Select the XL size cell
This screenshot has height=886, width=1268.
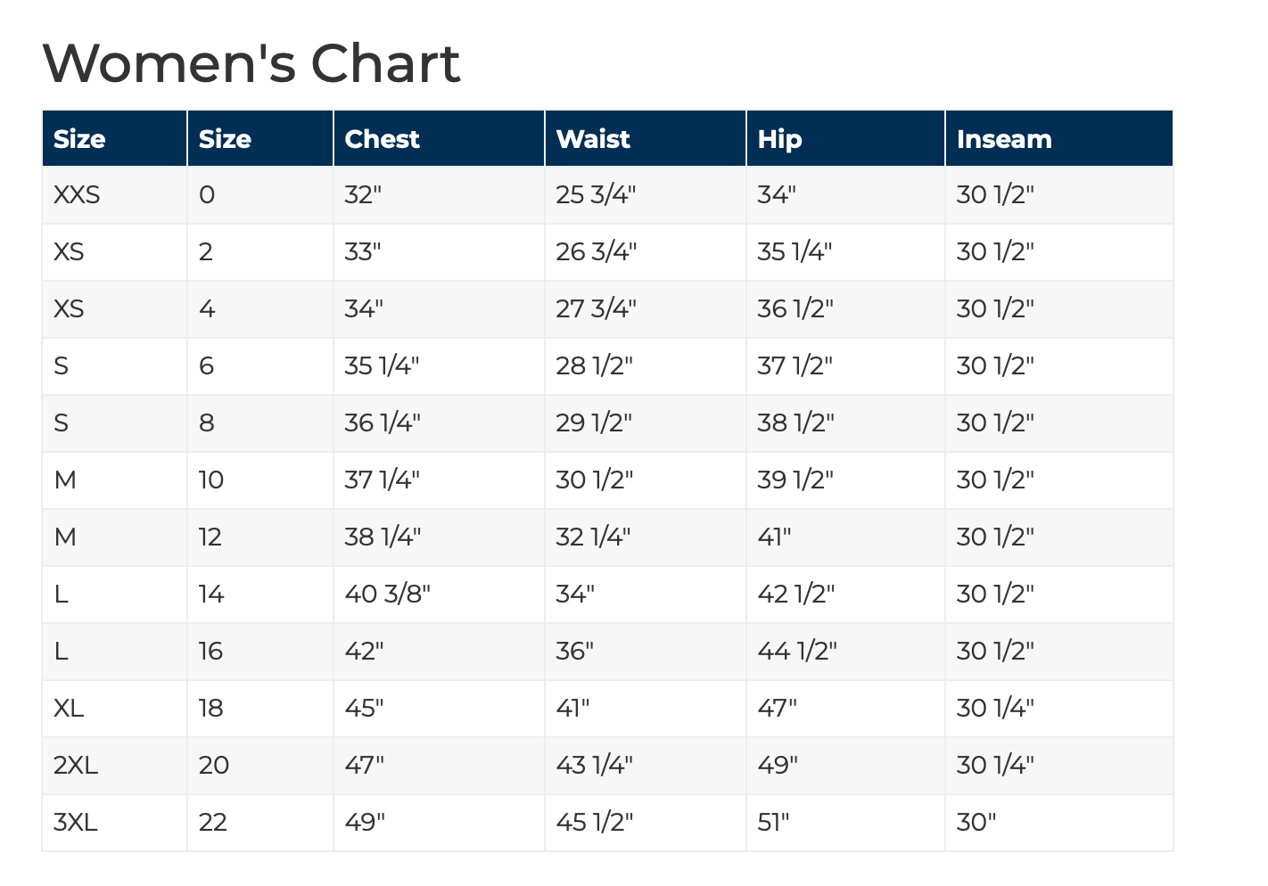pos(69,708)
